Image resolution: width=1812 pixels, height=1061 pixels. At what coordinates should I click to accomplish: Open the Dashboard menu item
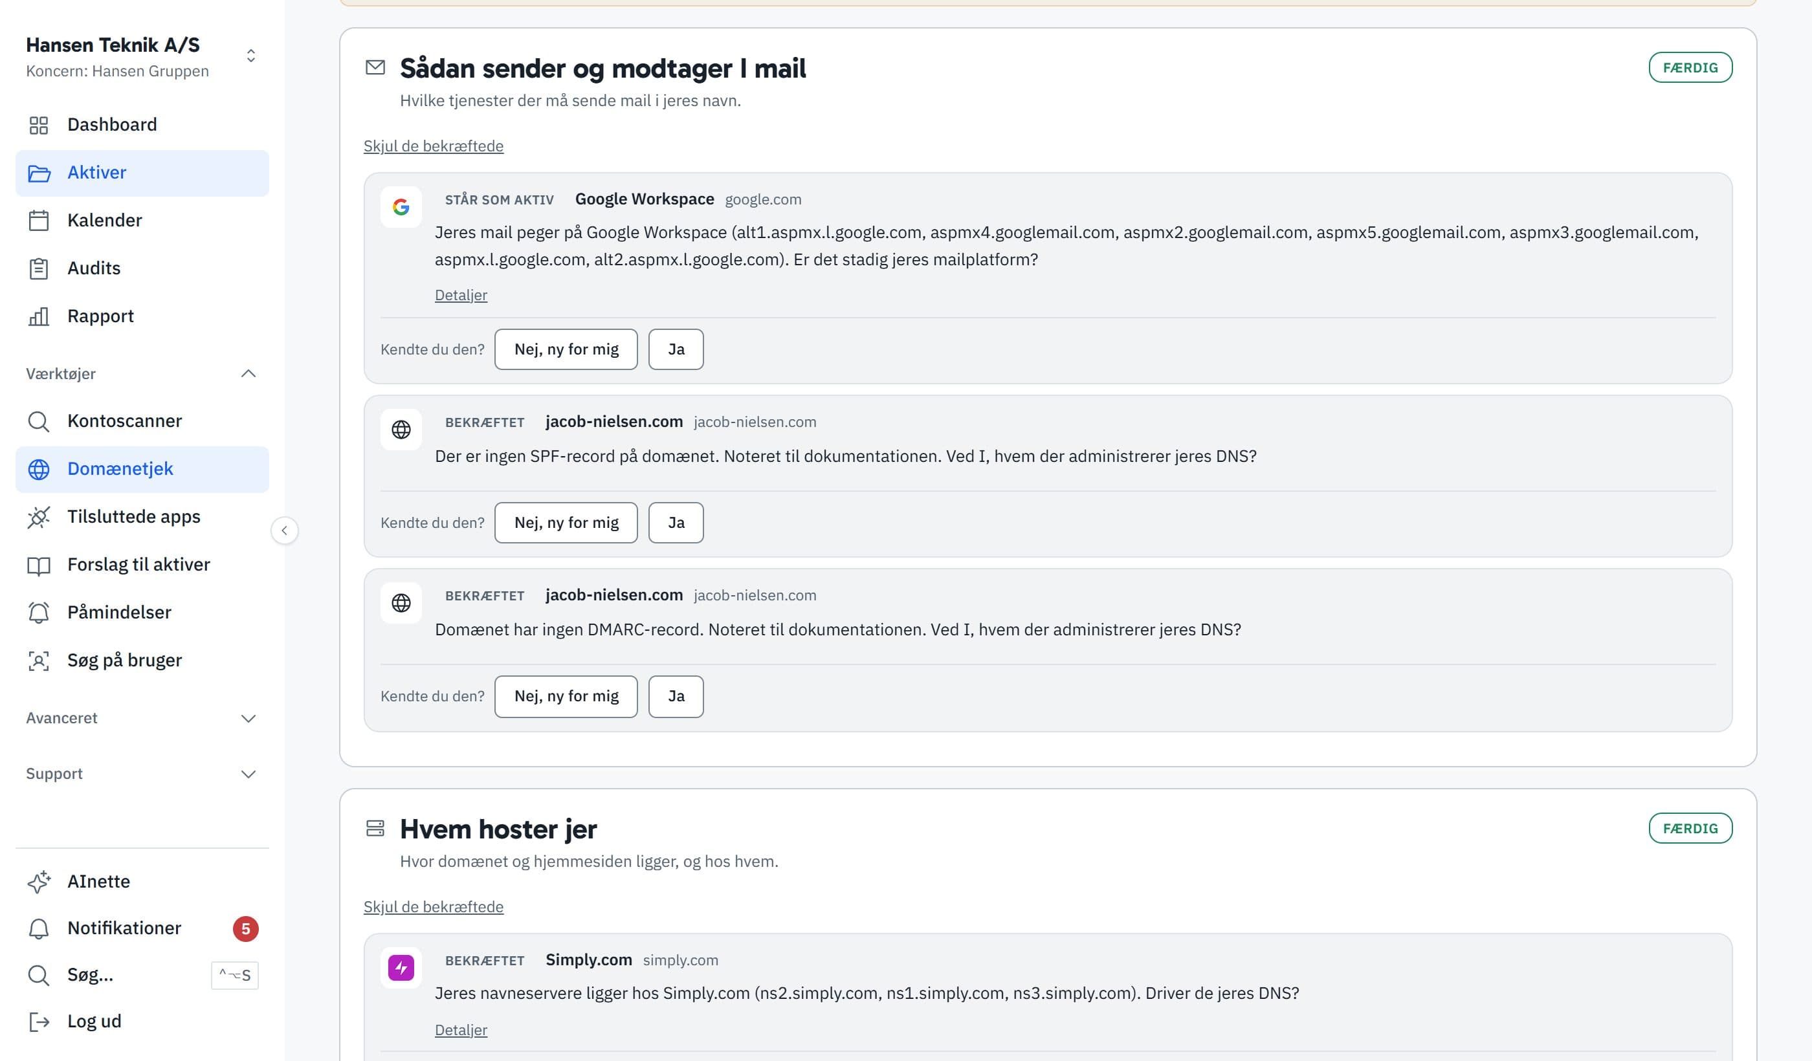(x=142, y=125)
